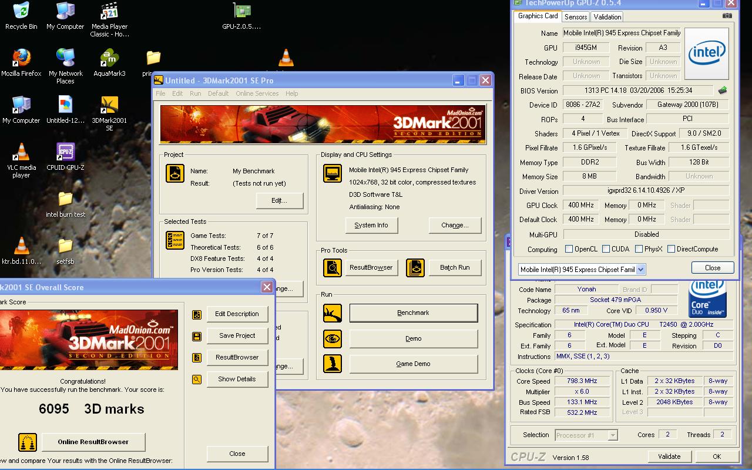This screenshot has width=752, height=470.
Task: Click the Game Demo joystick icon
Action: (333, 364)
